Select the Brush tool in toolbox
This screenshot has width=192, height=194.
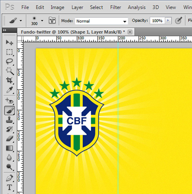click(x=10, y=111)
